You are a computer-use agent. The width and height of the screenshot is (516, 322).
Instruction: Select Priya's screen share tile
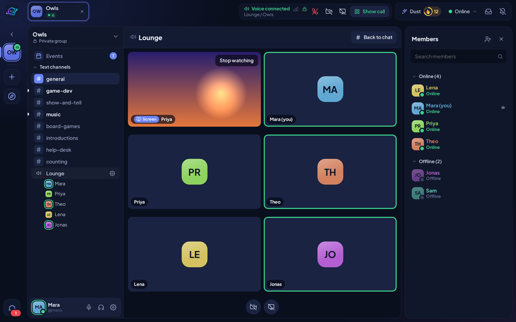pyautogui.click(x=194, y=89)
